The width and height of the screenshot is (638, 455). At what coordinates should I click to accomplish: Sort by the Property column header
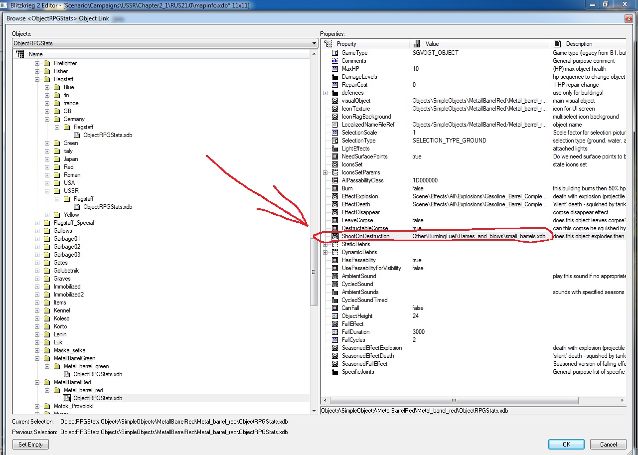(x=365, y=44)
